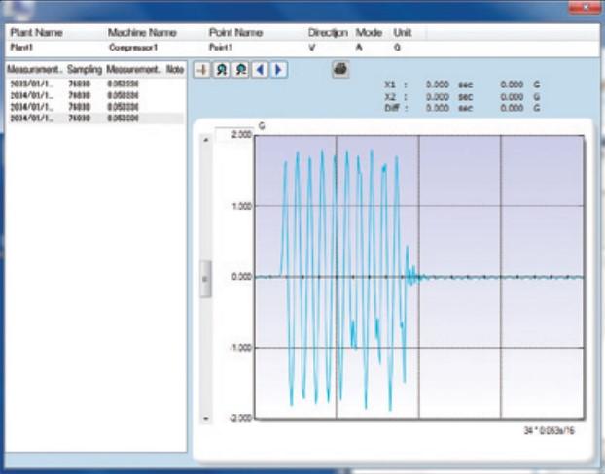Click the sampling value in the 2013/01/1.. row
Screen dimensions: 605x474
click(x=79, y=84)
